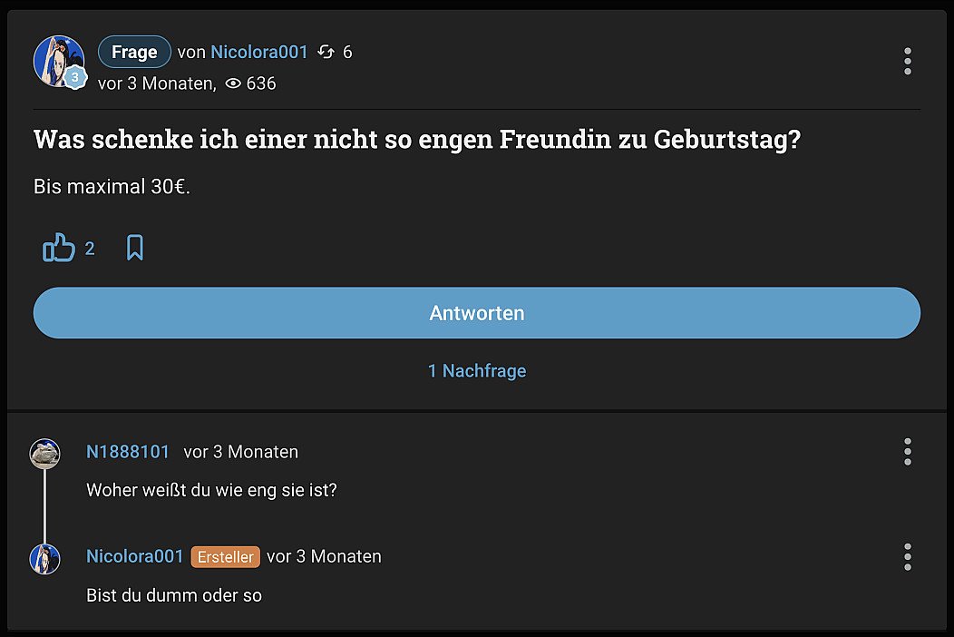
Task: Click the question author's profile picture
Action: point(58,60)
